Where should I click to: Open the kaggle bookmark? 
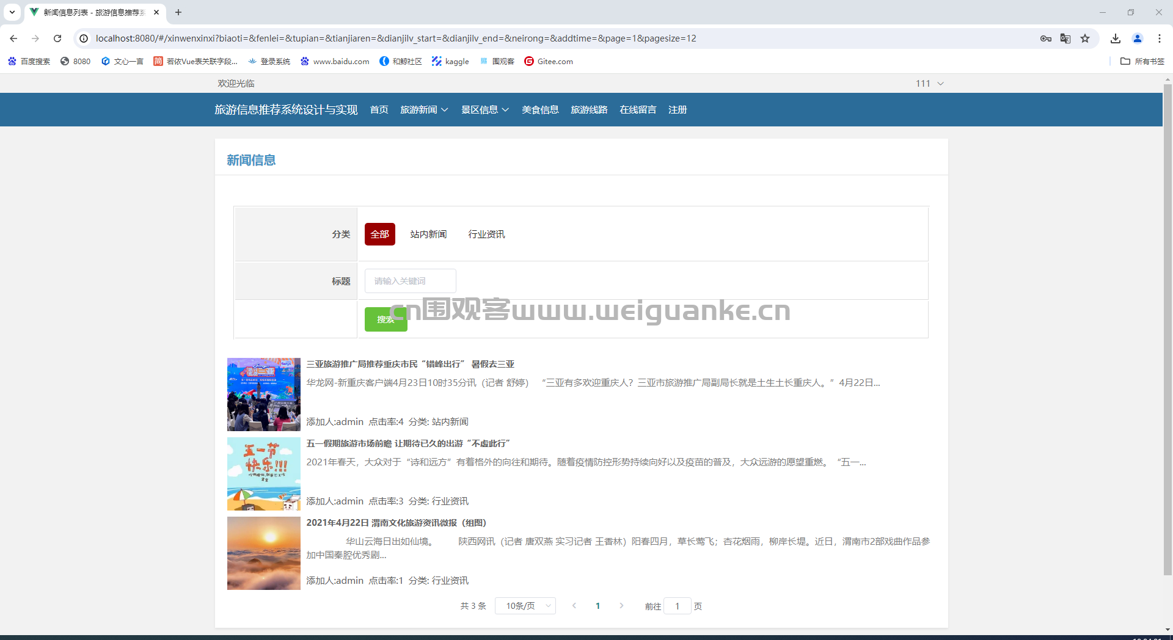coord(450,61)
